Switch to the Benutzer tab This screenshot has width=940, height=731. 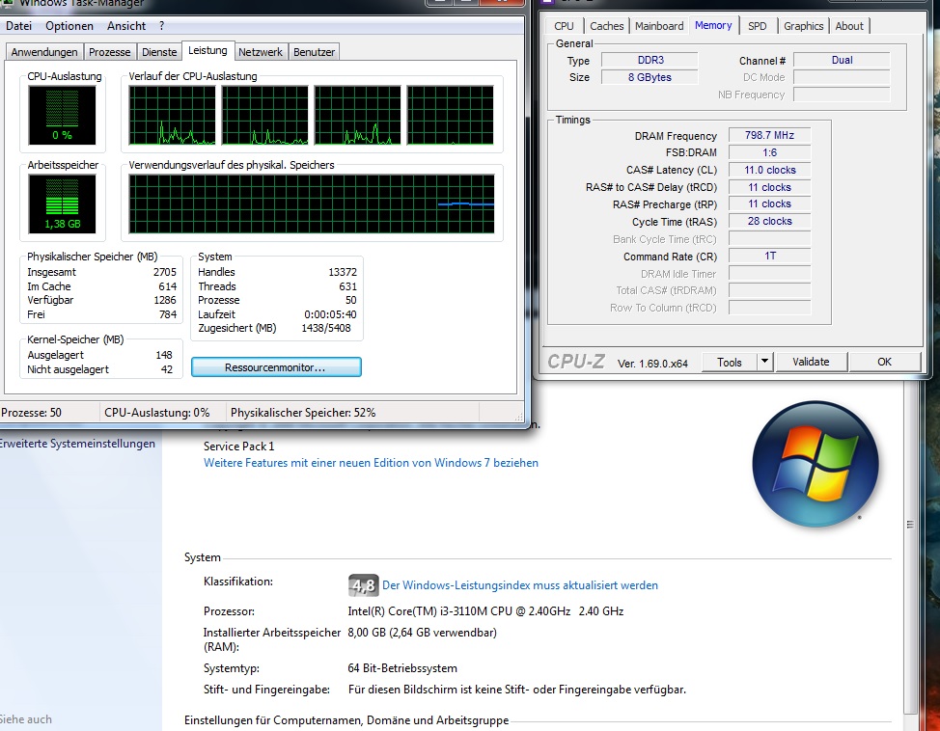(314, 52)
